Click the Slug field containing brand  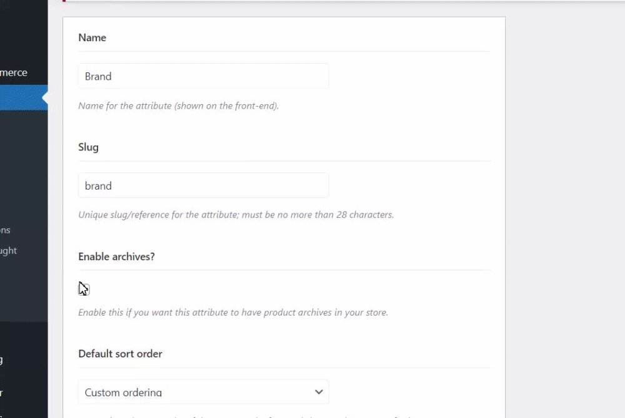[x=203, y=186]
